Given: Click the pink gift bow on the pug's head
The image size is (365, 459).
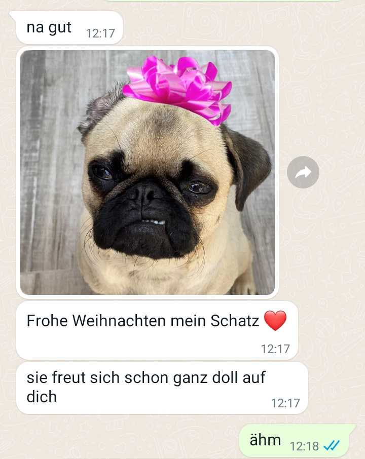Looking at the screenshot, I should click(x=178, y=88).
